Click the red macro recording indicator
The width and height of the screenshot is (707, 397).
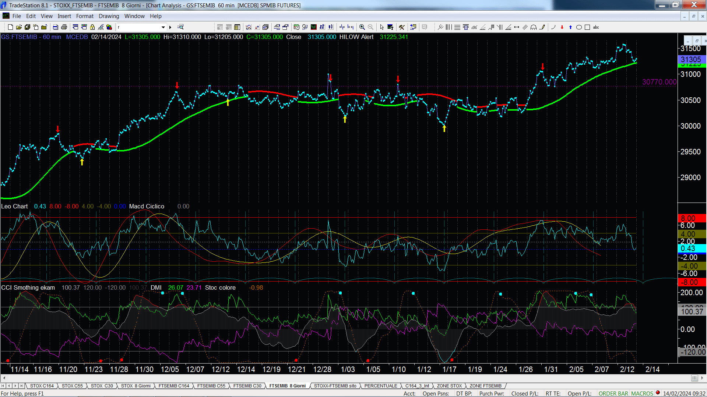pos(658,393)
